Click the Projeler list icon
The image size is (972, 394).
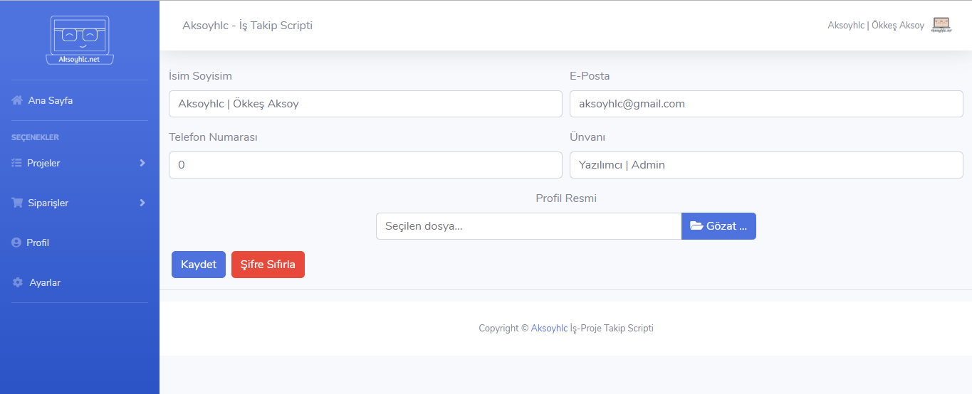coord(17,163)
